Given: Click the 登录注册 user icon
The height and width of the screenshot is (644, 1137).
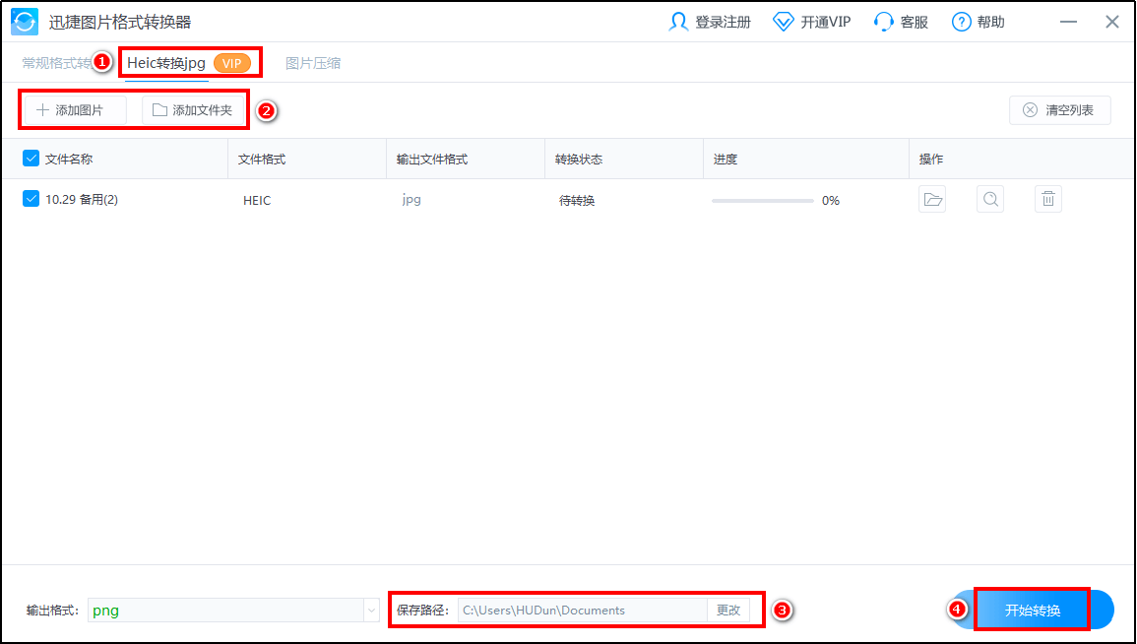Looking at the screenshot, I should click(678, 22).
